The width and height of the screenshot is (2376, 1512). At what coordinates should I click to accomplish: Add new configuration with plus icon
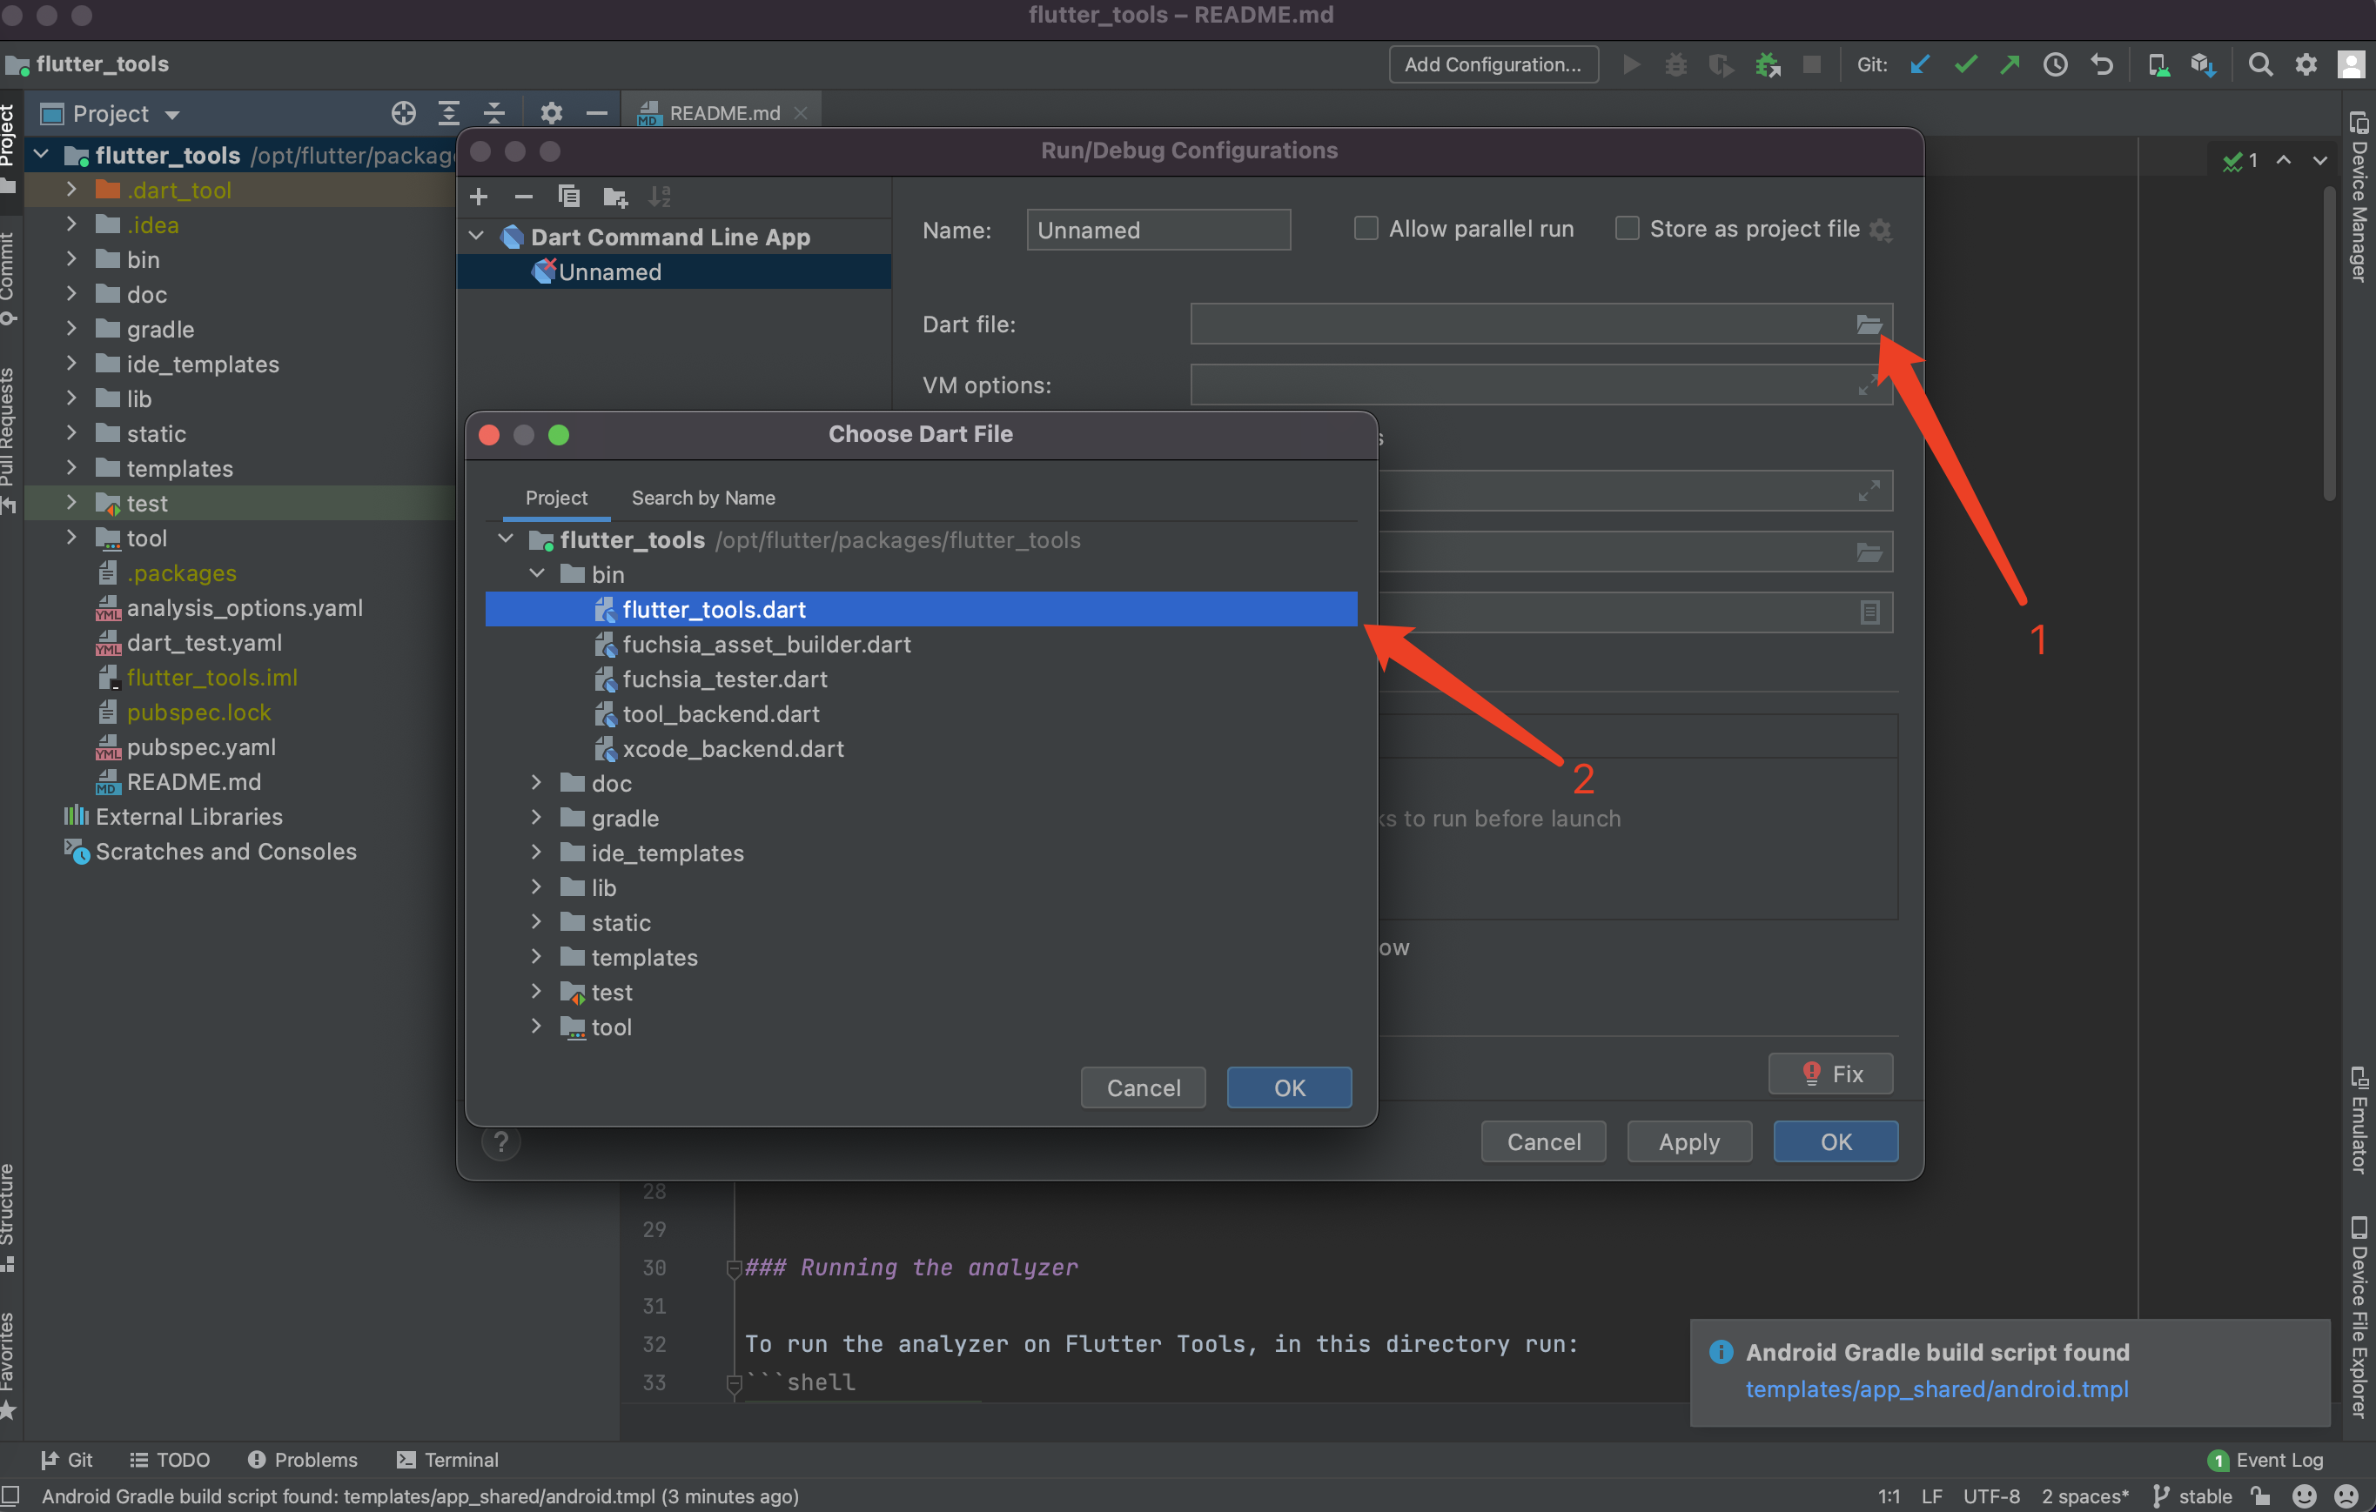(x=479, y=197)
